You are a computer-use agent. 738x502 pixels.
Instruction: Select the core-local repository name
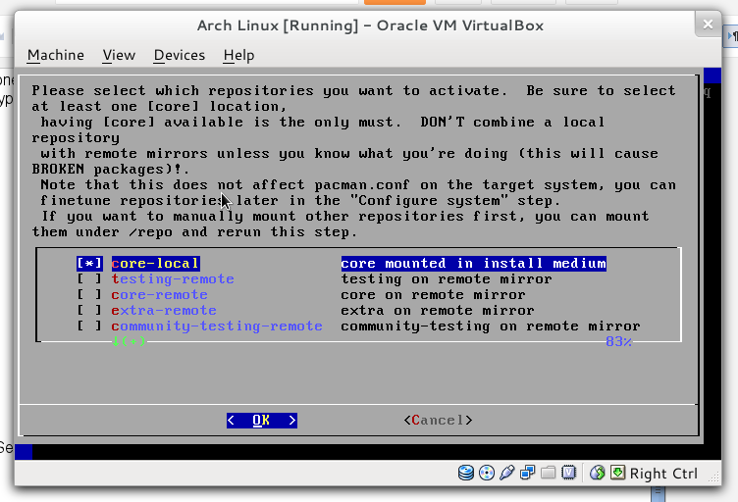tap(155, 263)
